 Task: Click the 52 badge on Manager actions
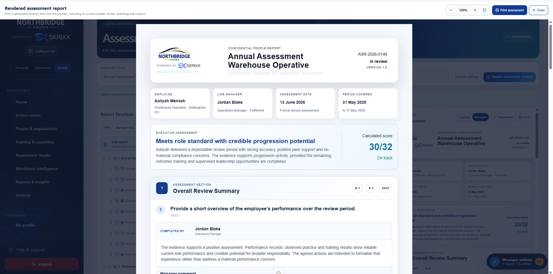tap(539, 262)
